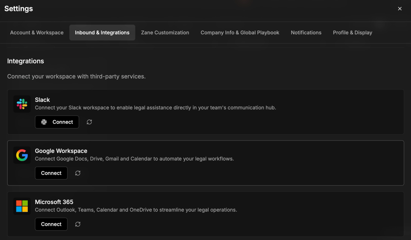
Task: Refresh the Google Workspace integration status
Action: tap(78, 173)
